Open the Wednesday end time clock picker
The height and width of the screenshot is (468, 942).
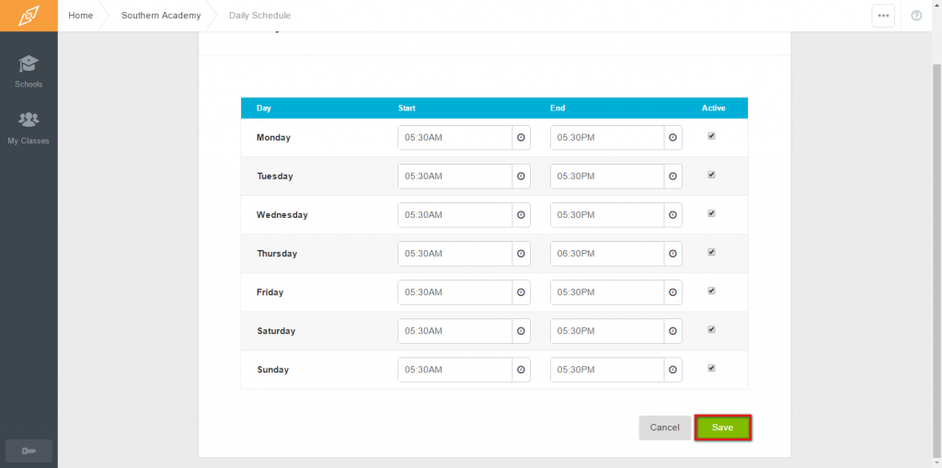[x=672, y=214]
